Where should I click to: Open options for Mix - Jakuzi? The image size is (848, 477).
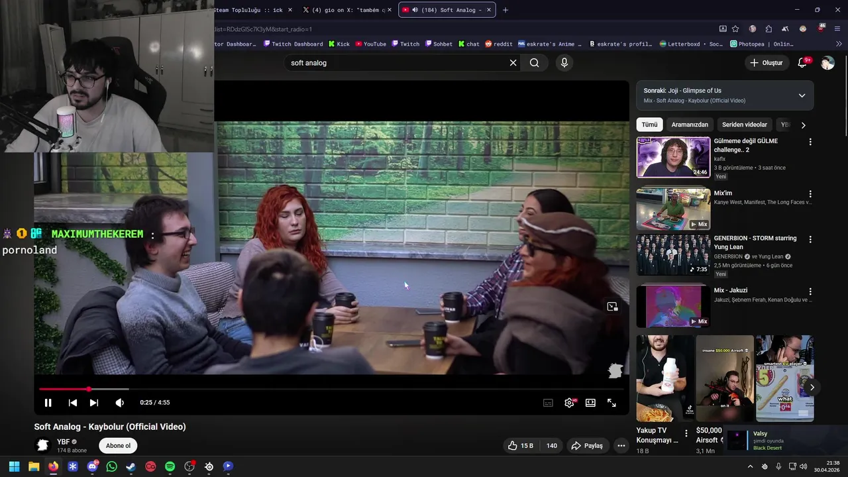pos(810,291)
